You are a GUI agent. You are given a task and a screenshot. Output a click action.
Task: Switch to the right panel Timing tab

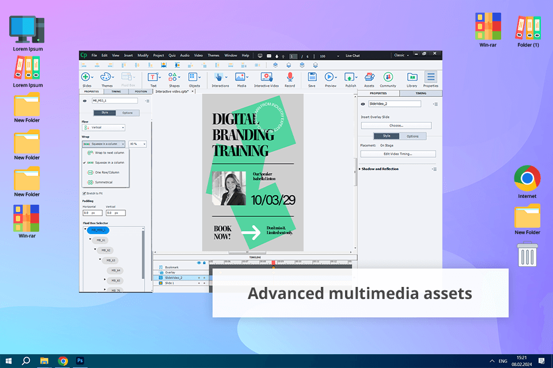pos(421,93)
